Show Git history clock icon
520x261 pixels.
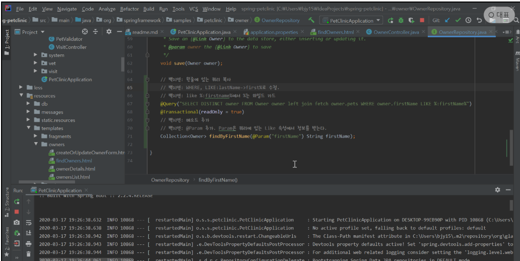(468, 20)
